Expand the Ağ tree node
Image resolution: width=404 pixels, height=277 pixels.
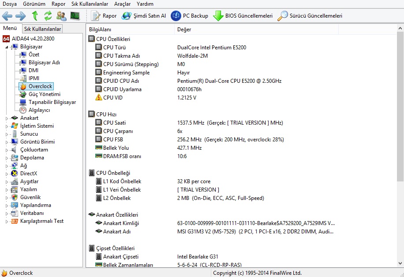point(7,166)
